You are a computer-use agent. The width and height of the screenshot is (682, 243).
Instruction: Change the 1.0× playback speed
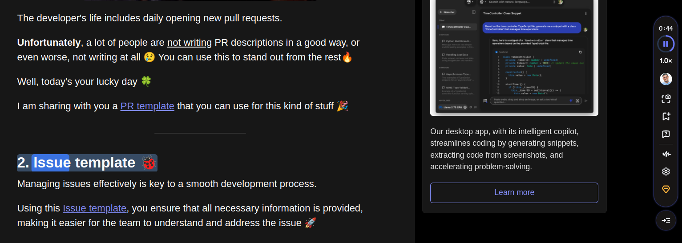point(666,61)
